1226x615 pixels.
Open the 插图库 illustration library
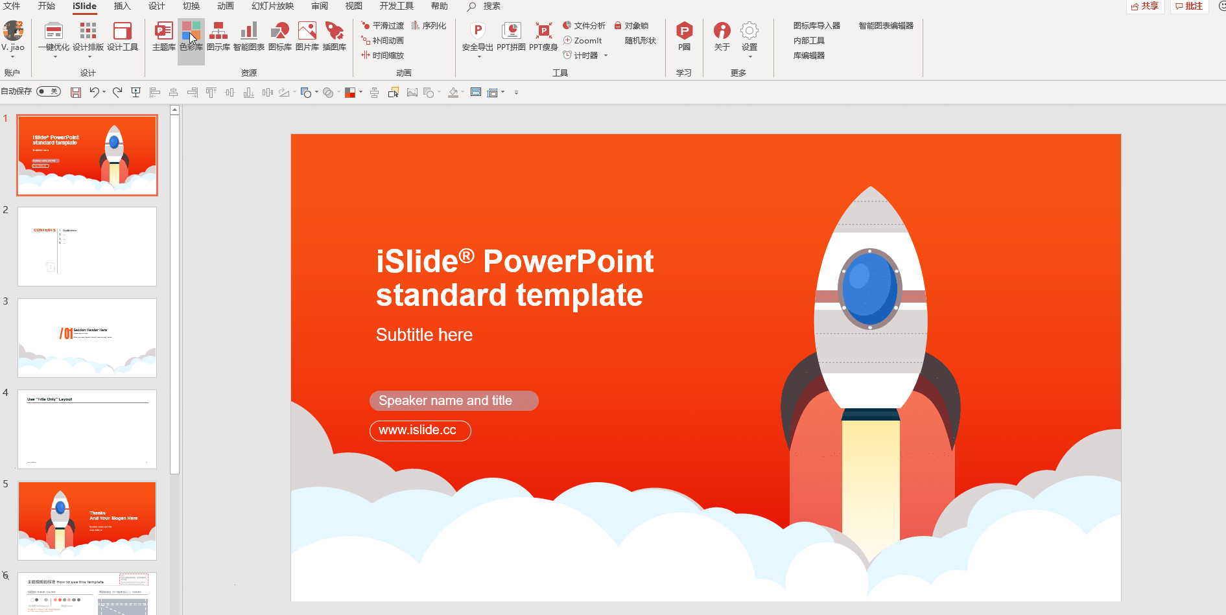[x=335, y=36]
